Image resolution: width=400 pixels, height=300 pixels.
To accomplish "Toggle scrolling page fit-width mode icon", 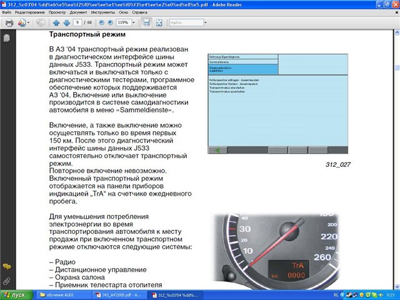I will coord(146,22).
